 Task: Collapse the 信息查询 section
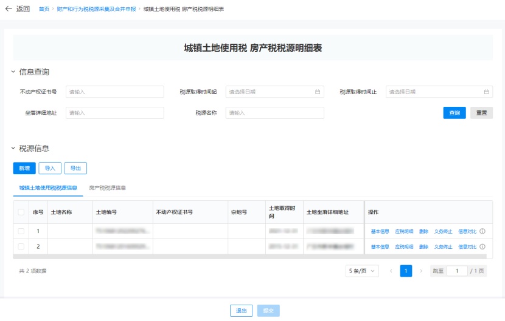tap(13, 72)
